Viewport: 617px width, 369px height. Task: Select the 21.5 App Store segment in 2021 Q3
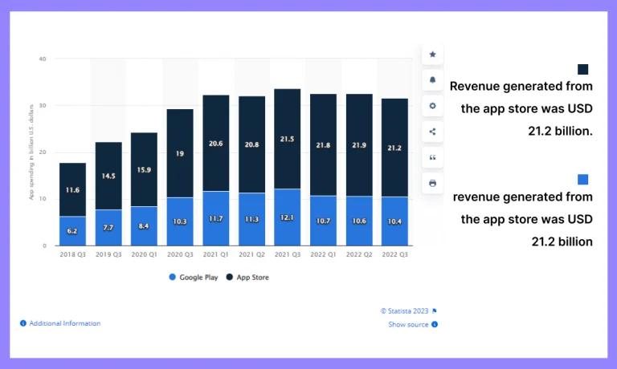click(288, 139)
